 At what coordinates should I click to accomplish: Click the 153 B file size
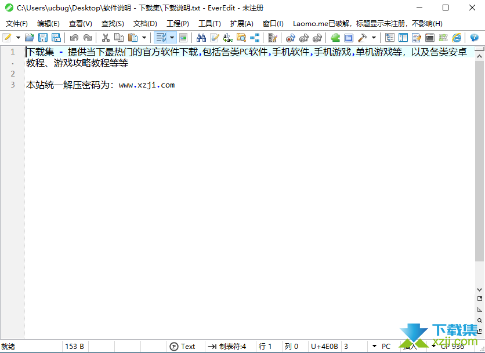74,347
